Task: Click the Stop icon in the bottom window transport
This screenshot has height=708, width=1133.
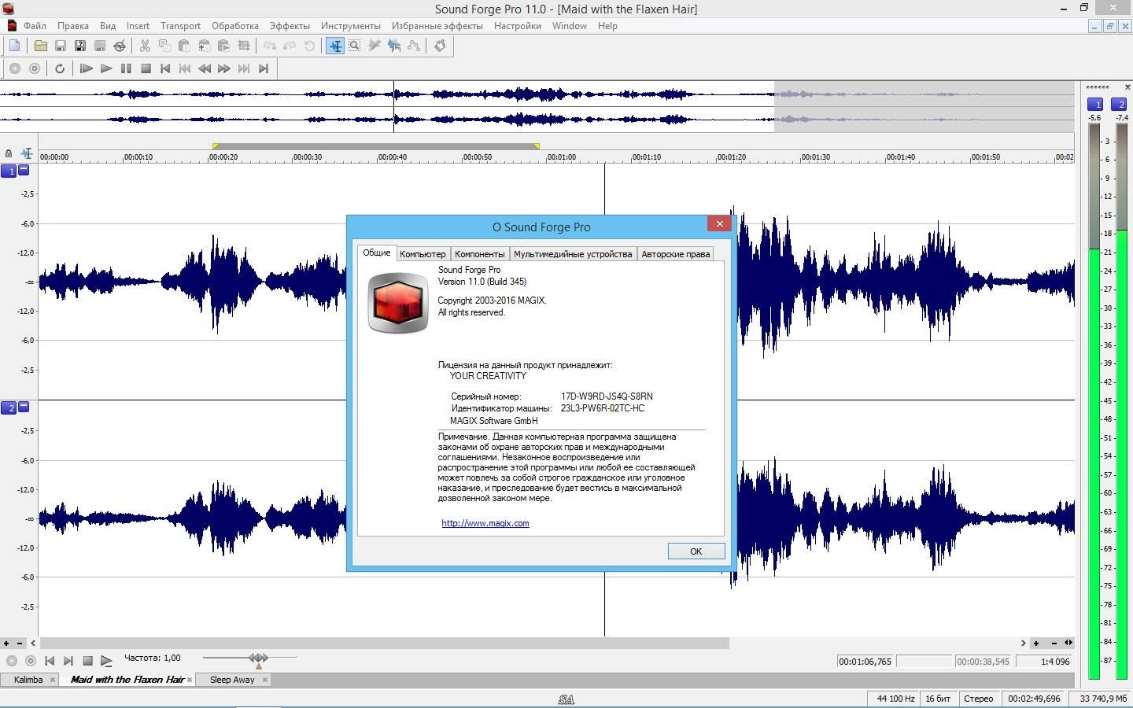Action: click(x=87, y=661)
